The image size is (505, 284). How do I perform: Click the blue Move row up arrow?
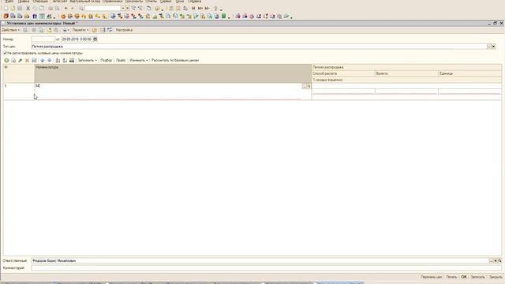pyautogui.click(x=42, y=60)
